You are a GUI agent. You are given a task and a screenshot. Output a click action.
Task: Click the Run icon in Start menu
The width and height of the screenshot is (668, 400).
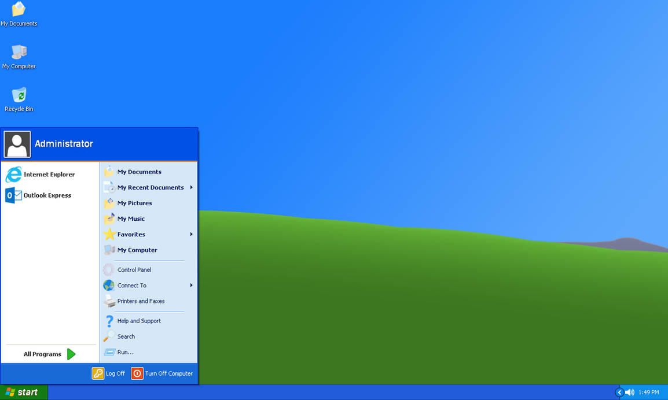(109, 352)
